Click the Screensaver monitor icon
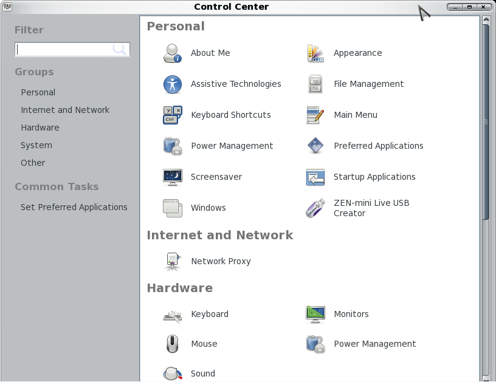Viewport: 496px width, 382px height. click(173, 177)
